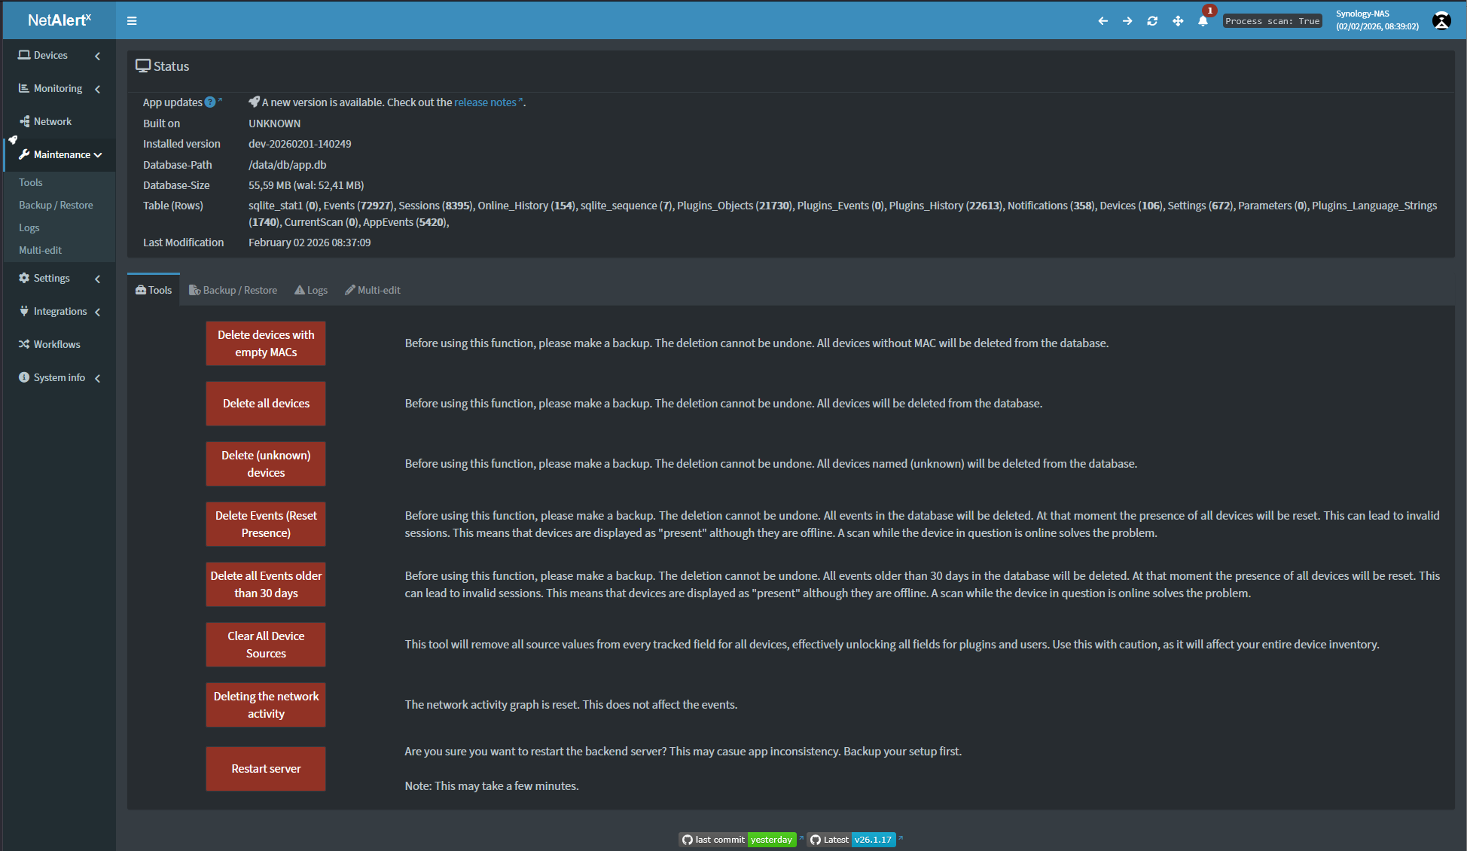1467x851 pixels.
Task: Click App updates help question icon
Action: (210, 102)
